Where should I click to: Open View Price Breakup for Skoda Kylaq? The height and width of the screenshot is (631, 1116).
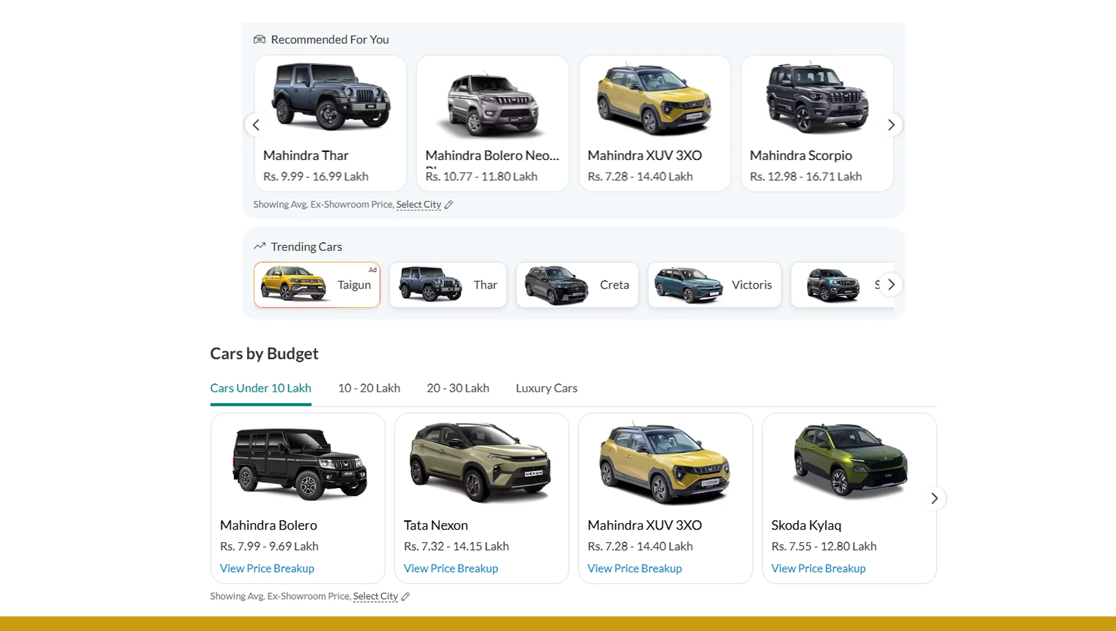(818, 568)
